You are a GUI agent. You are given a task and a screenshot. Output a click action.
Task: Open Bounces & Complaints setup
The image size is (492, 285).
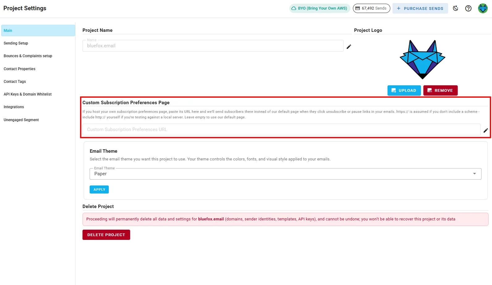[x=38, y=56]
